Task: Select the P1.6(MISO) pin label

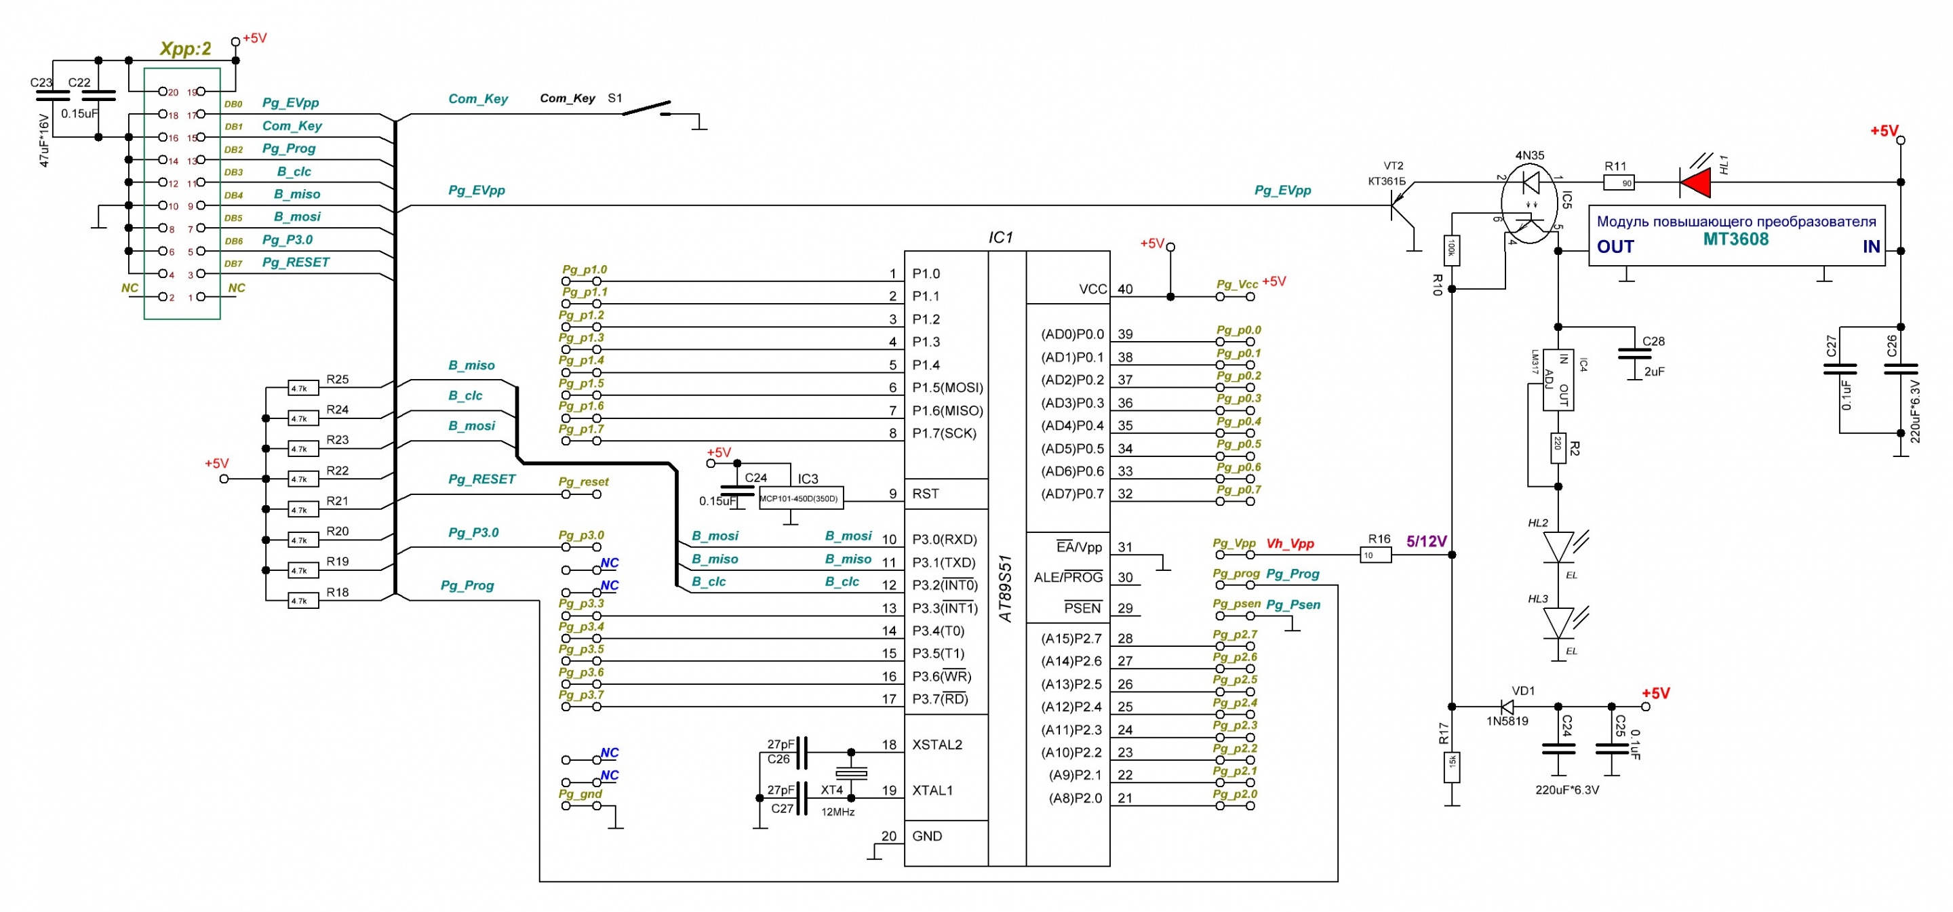Action: 948,410
